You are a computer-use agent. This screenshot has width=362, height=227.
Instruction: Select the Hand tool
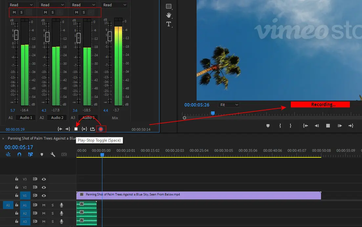169,15
